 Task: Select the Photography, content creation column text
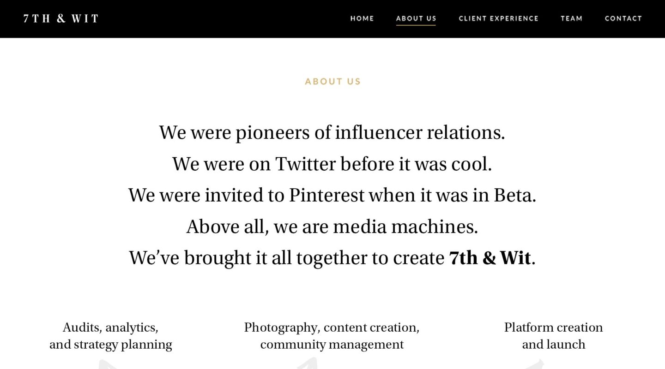pyautogui.click(x=332, y=335)
